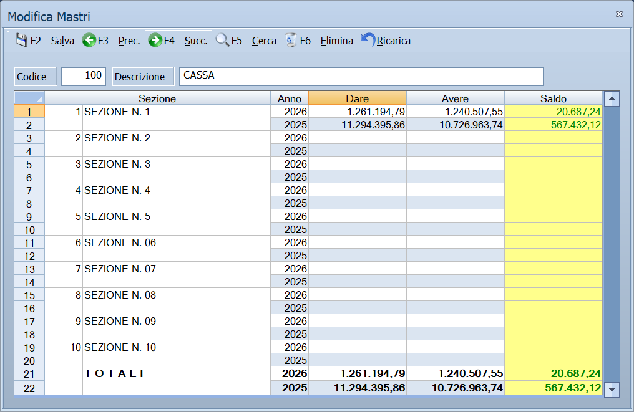Click the magnifying glass Cerca icon

pos(222,41)
